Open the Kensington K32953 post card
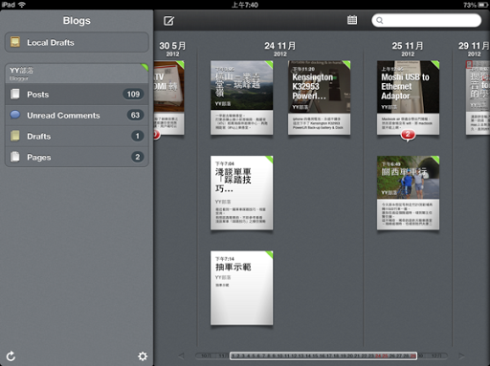490x366 pixels. pos(319,97)
